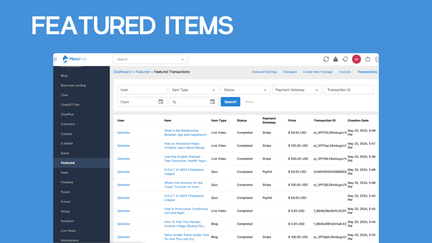Screen dimensions: 432x243
Task: Switch to the Featured Settings tab
Action: coord(265,72)
